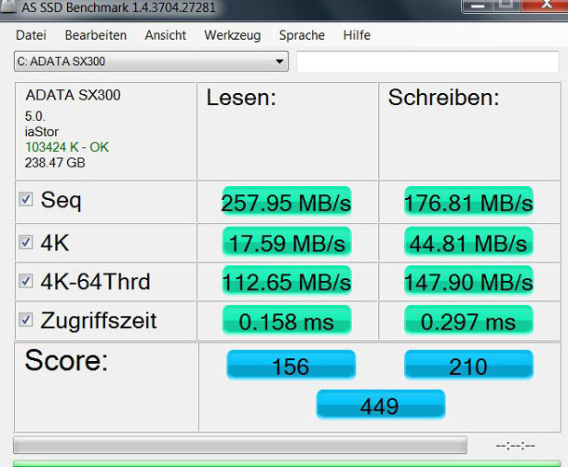Click the ADATA SX300 drive name in info panel

point(74,95)
